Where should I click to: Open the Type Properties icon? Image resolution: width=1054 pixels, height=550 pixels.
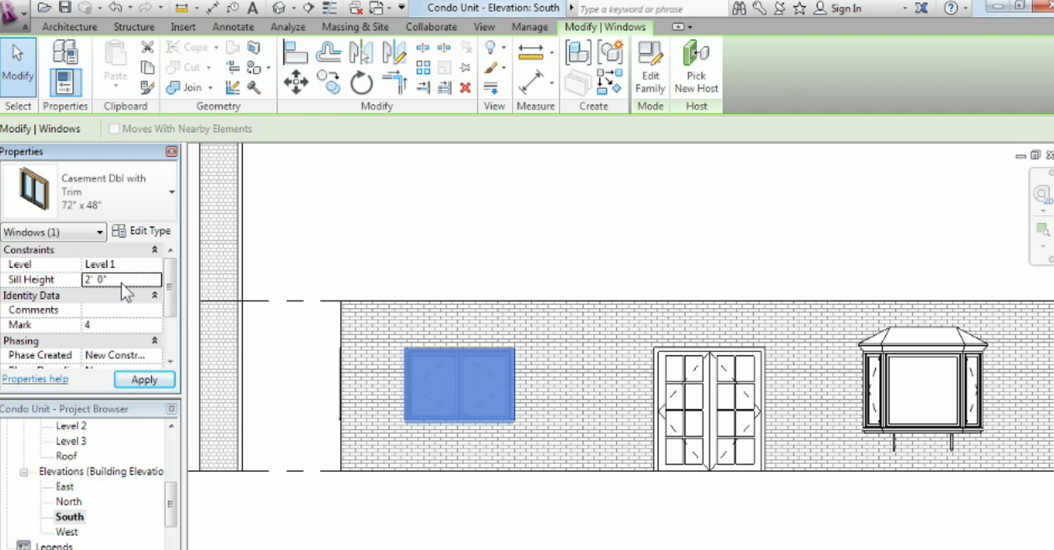[x=65, y=53]
